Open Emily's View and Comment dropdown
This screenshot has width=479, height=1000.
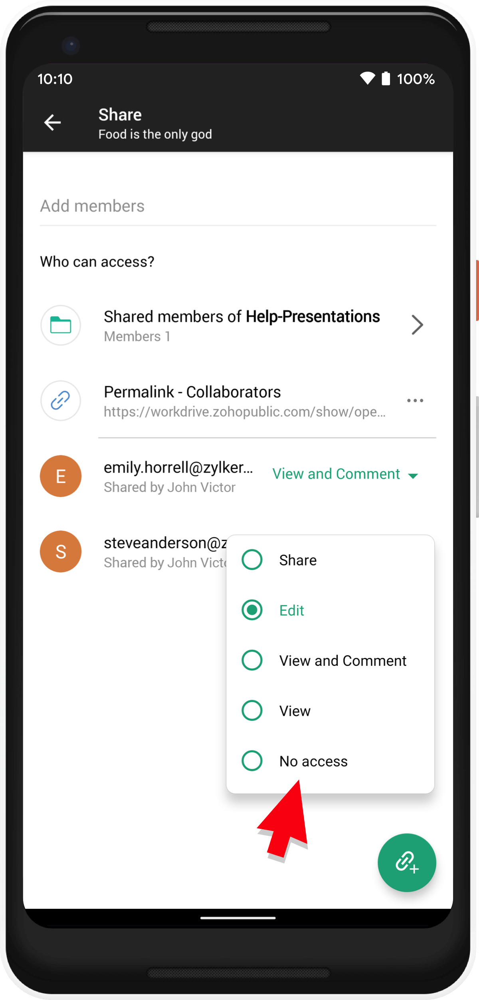(x=345, y=474)
